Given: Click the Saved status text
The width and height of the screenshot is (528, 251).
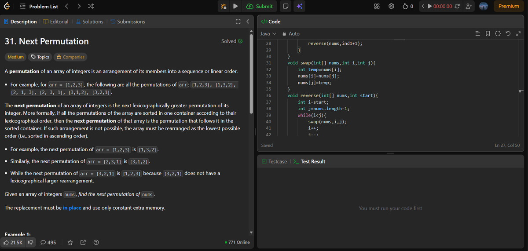Looking at the screenshot, I should (267, 145).
